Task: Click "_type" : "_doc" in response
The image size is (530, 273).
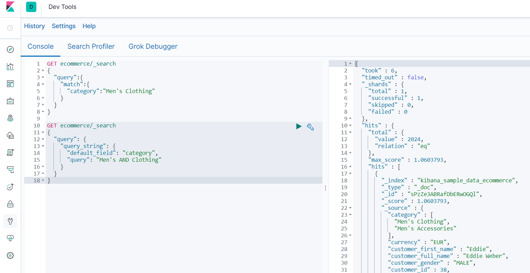Action: point(409,187)
